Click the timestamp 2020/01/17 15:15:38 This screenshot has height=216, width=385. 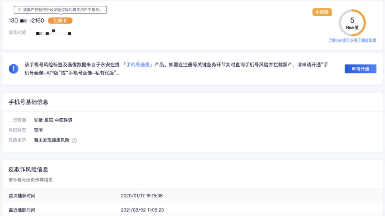142,196
